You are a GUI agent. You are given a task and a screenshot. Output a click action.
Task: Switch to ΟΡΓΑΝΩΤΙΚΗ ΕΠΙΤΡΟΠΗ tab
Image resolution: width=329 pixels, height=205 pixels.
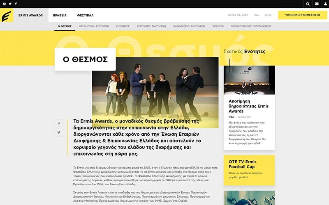coord(94,26)
